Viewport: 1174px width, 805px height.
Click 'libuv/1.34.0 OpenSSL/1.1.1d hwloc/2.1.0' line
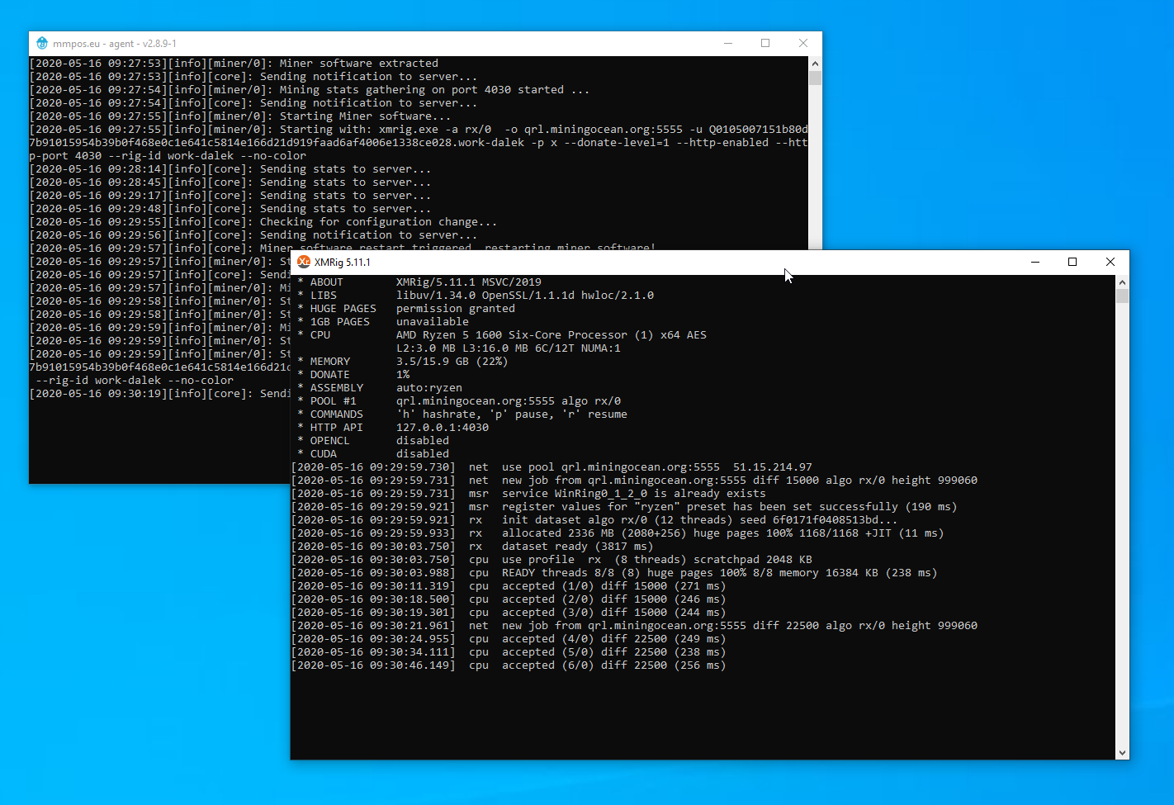coord(524,295)
